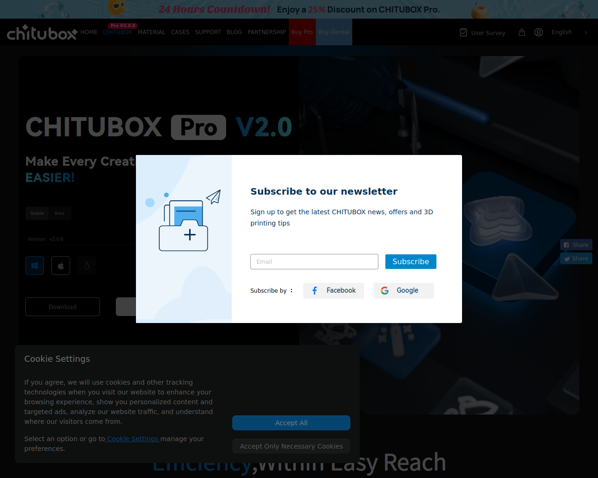Open the BLOG menu item
This screenshot has width=598, height=478.
tap(234, 32)
